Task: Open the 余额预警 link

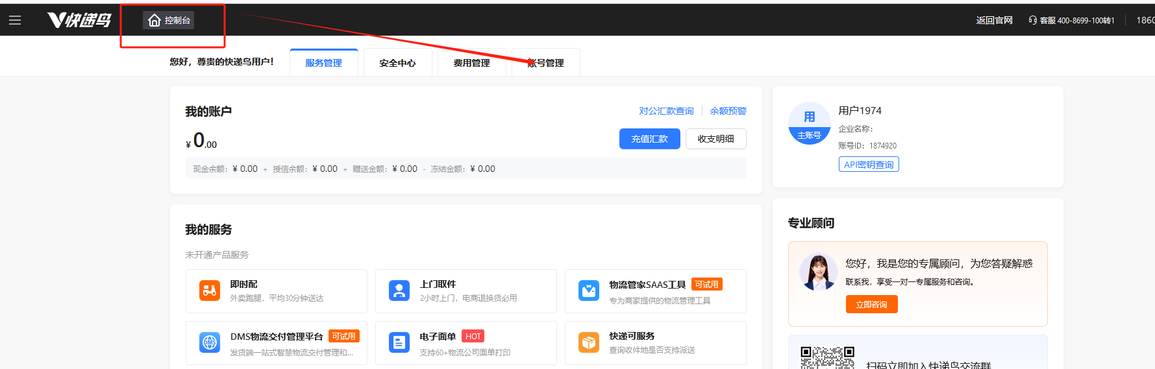Action: point(728,111)
